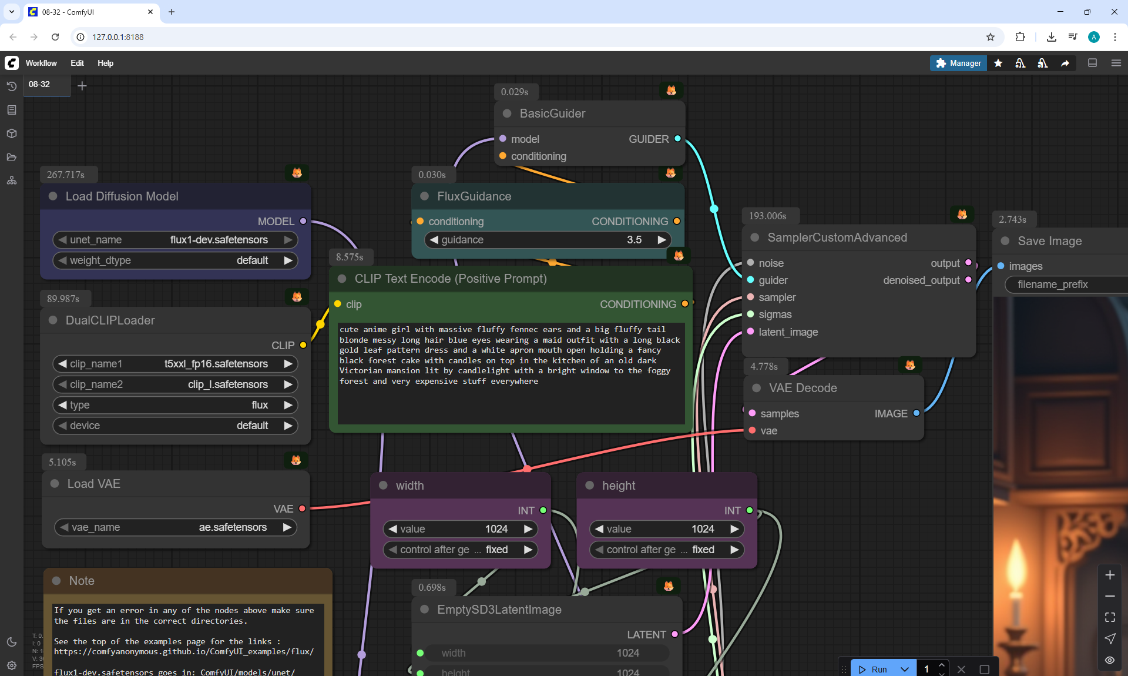Screen dimensions: 1128x676
Task: Open the workflows folder sidebar icon
Action: (11, 157)
